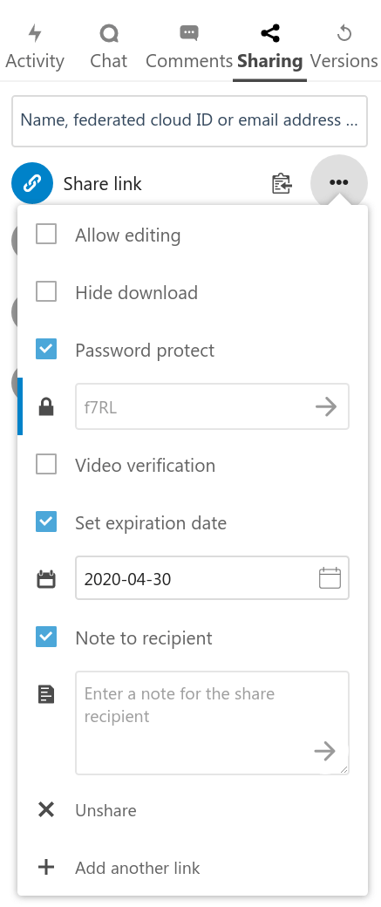Click the name or email address search field
Screen dimensions: 381x907
(x=190, y=121)
